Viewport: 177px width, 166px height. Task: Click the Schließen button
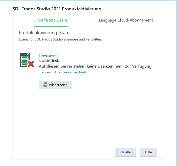click(125, 152)
